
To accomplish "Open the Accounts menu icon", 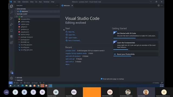I will (11, 72).
